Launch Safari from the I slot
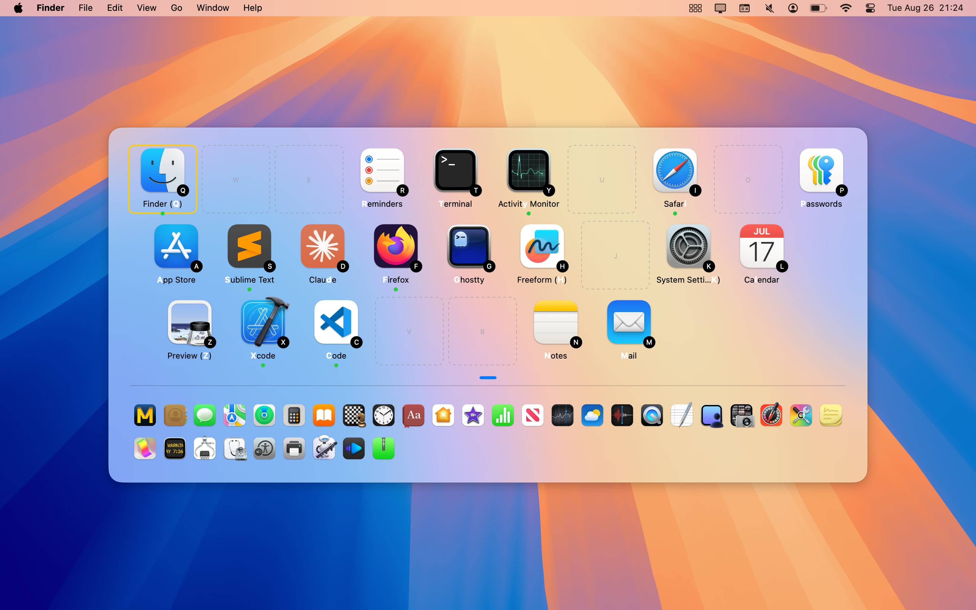The image size is (976, 610). point(675,170)
